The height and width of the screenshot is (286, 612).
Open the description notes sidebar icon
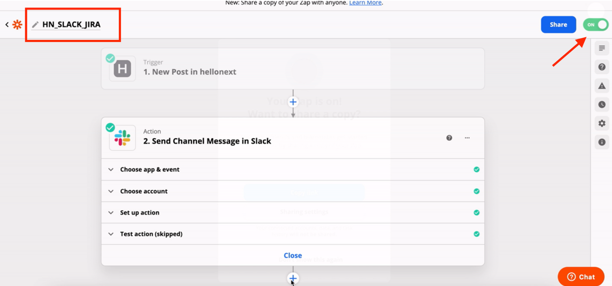(602, 48)
